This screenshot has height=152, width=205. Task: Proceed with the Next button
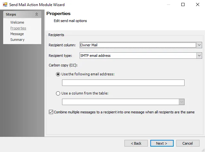tap(162, 143)
